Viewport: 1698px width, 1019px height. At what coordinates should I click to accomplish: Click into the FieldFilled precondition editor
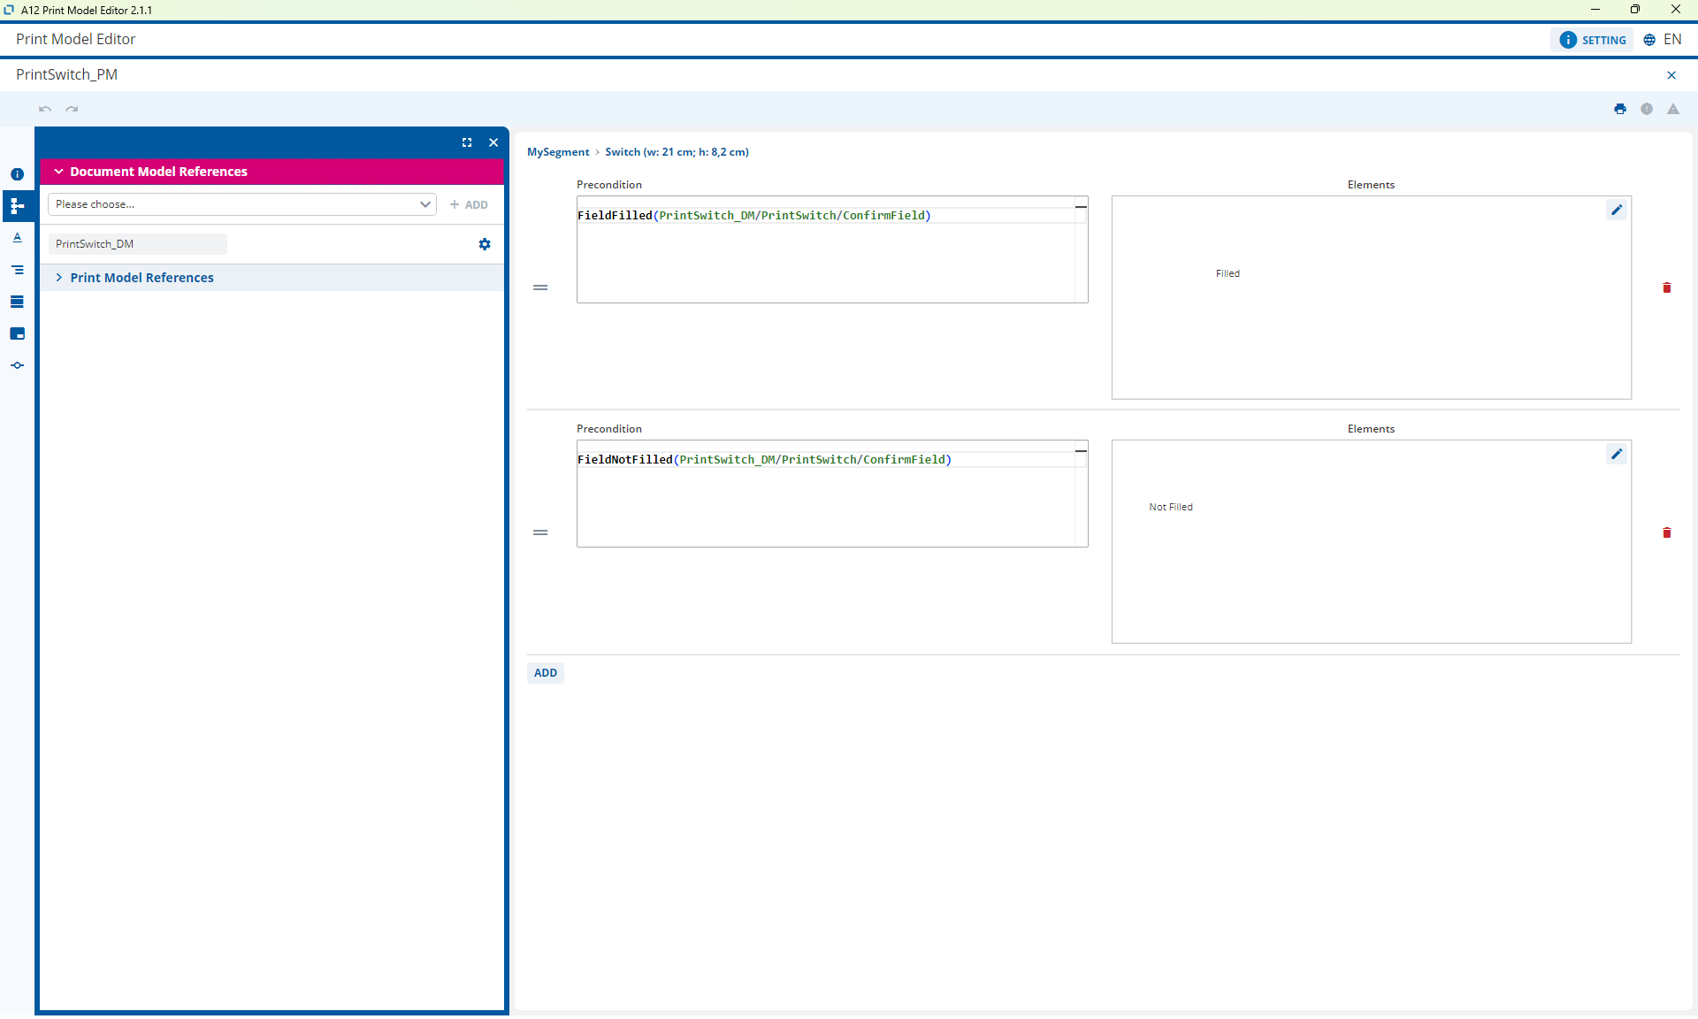(x=832, y=249)
